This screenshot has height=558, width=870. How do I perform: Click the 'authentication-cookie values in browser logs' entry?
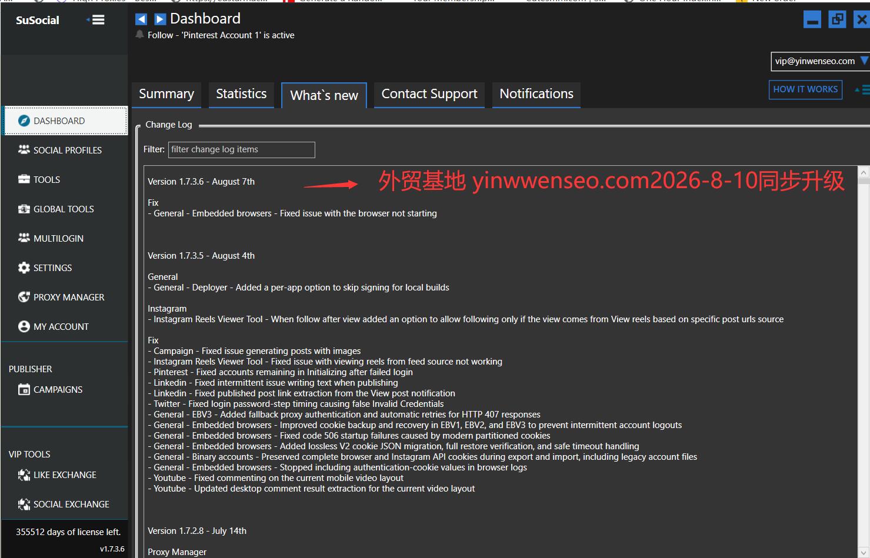[337, 467]
